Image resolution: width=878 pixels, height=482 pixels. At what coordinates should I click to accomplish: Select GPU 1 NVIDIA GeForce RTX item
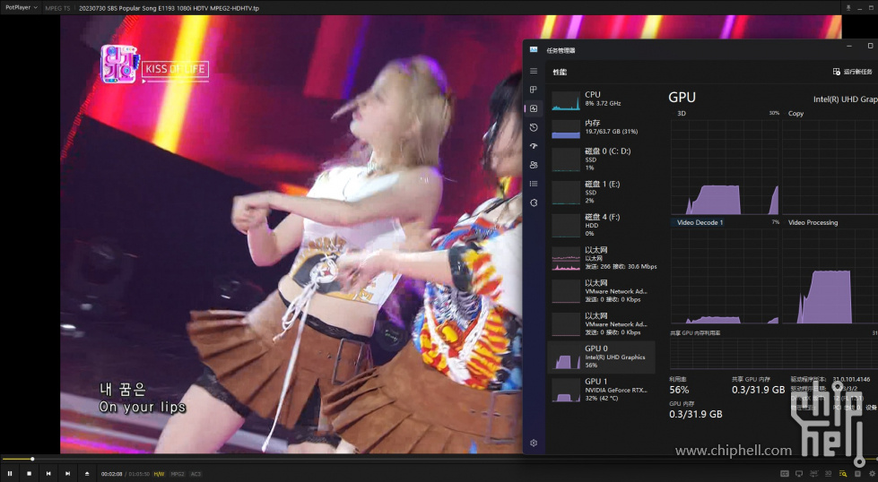coord(602,390)
